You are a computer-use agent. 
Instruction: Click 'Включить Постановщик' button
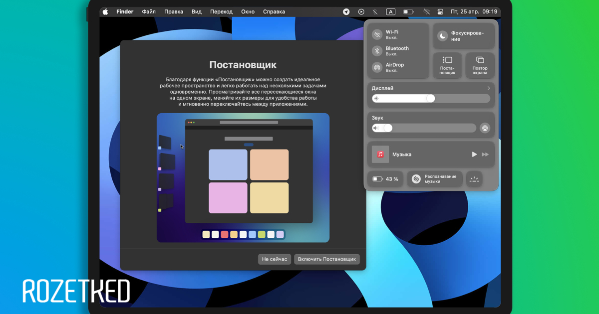327,259
